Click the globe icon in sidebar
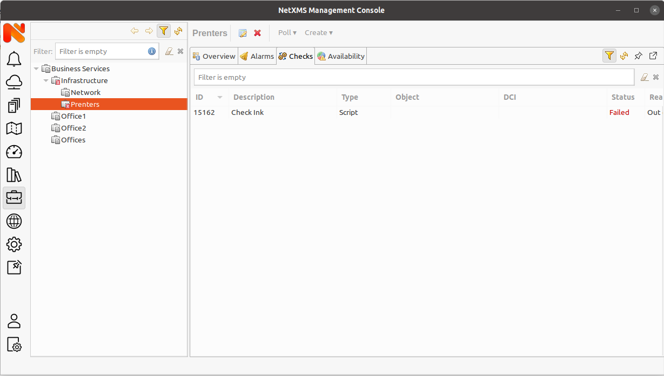Image resolution: width=664 pixels, height=376 pixels. [x=14, y=221]
